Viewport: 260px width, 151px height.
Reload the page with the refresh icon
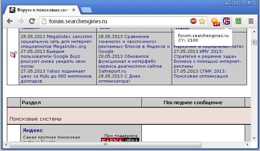(x=32, y=21)
